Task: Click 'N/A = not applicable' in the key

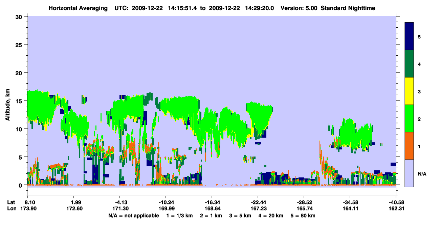Action: pyautogui.click(x=133, y=216)
